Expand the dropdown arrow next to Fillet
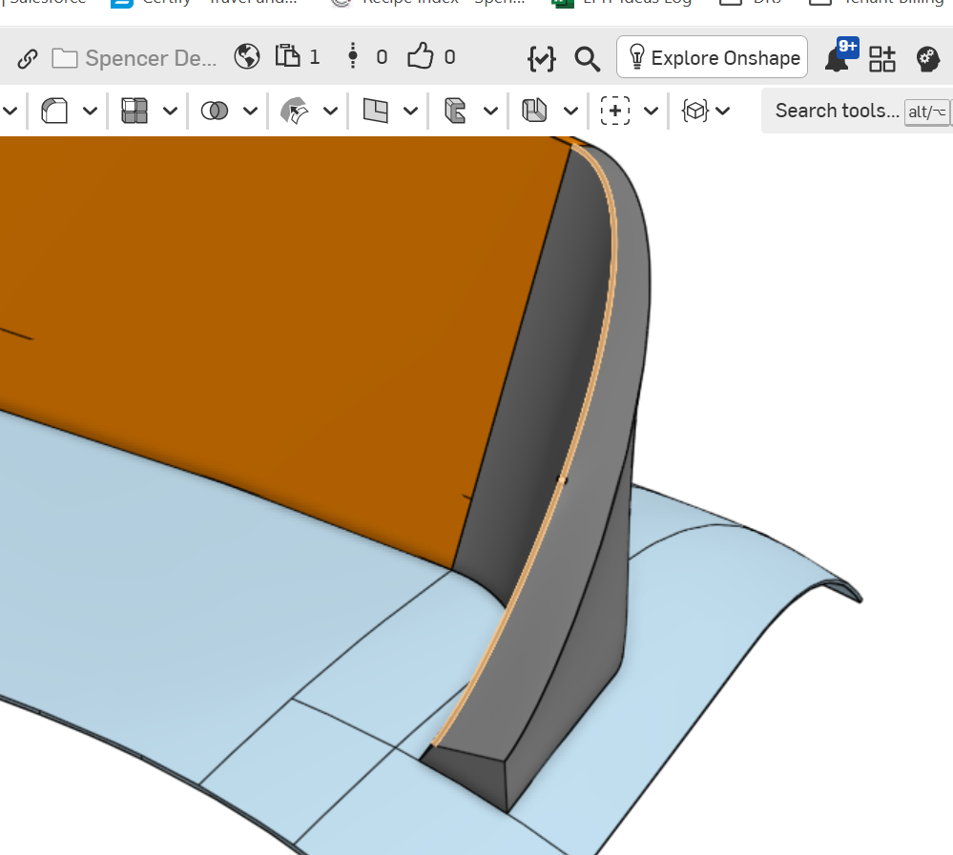953x855 pixels. tap(90, 111)
